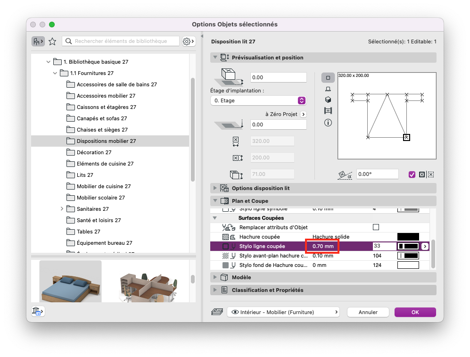Click the Plan et Coupe panel icon

tap(224, 201)
